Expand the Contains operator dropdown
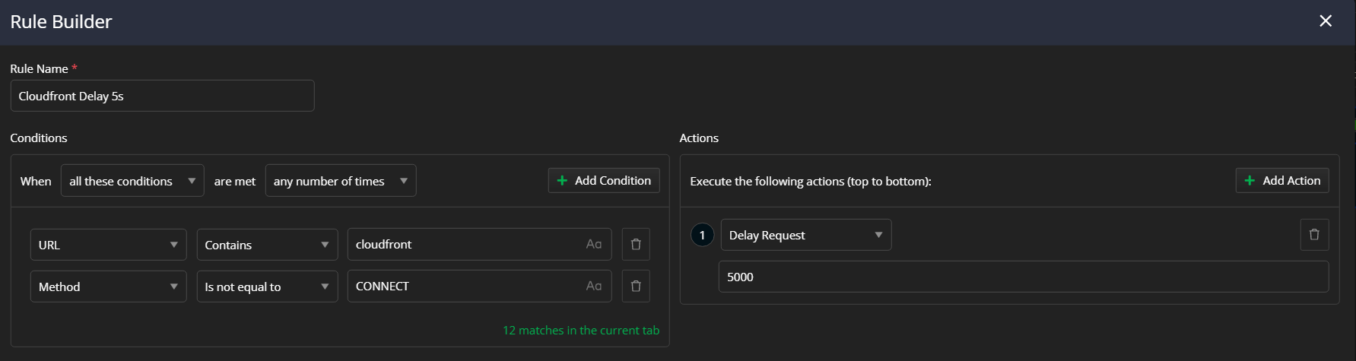 click(267, 245)
